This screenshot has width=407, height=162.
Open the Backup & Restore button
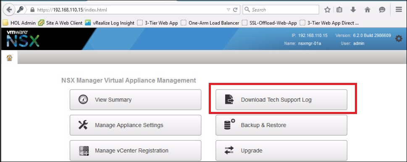281,125
